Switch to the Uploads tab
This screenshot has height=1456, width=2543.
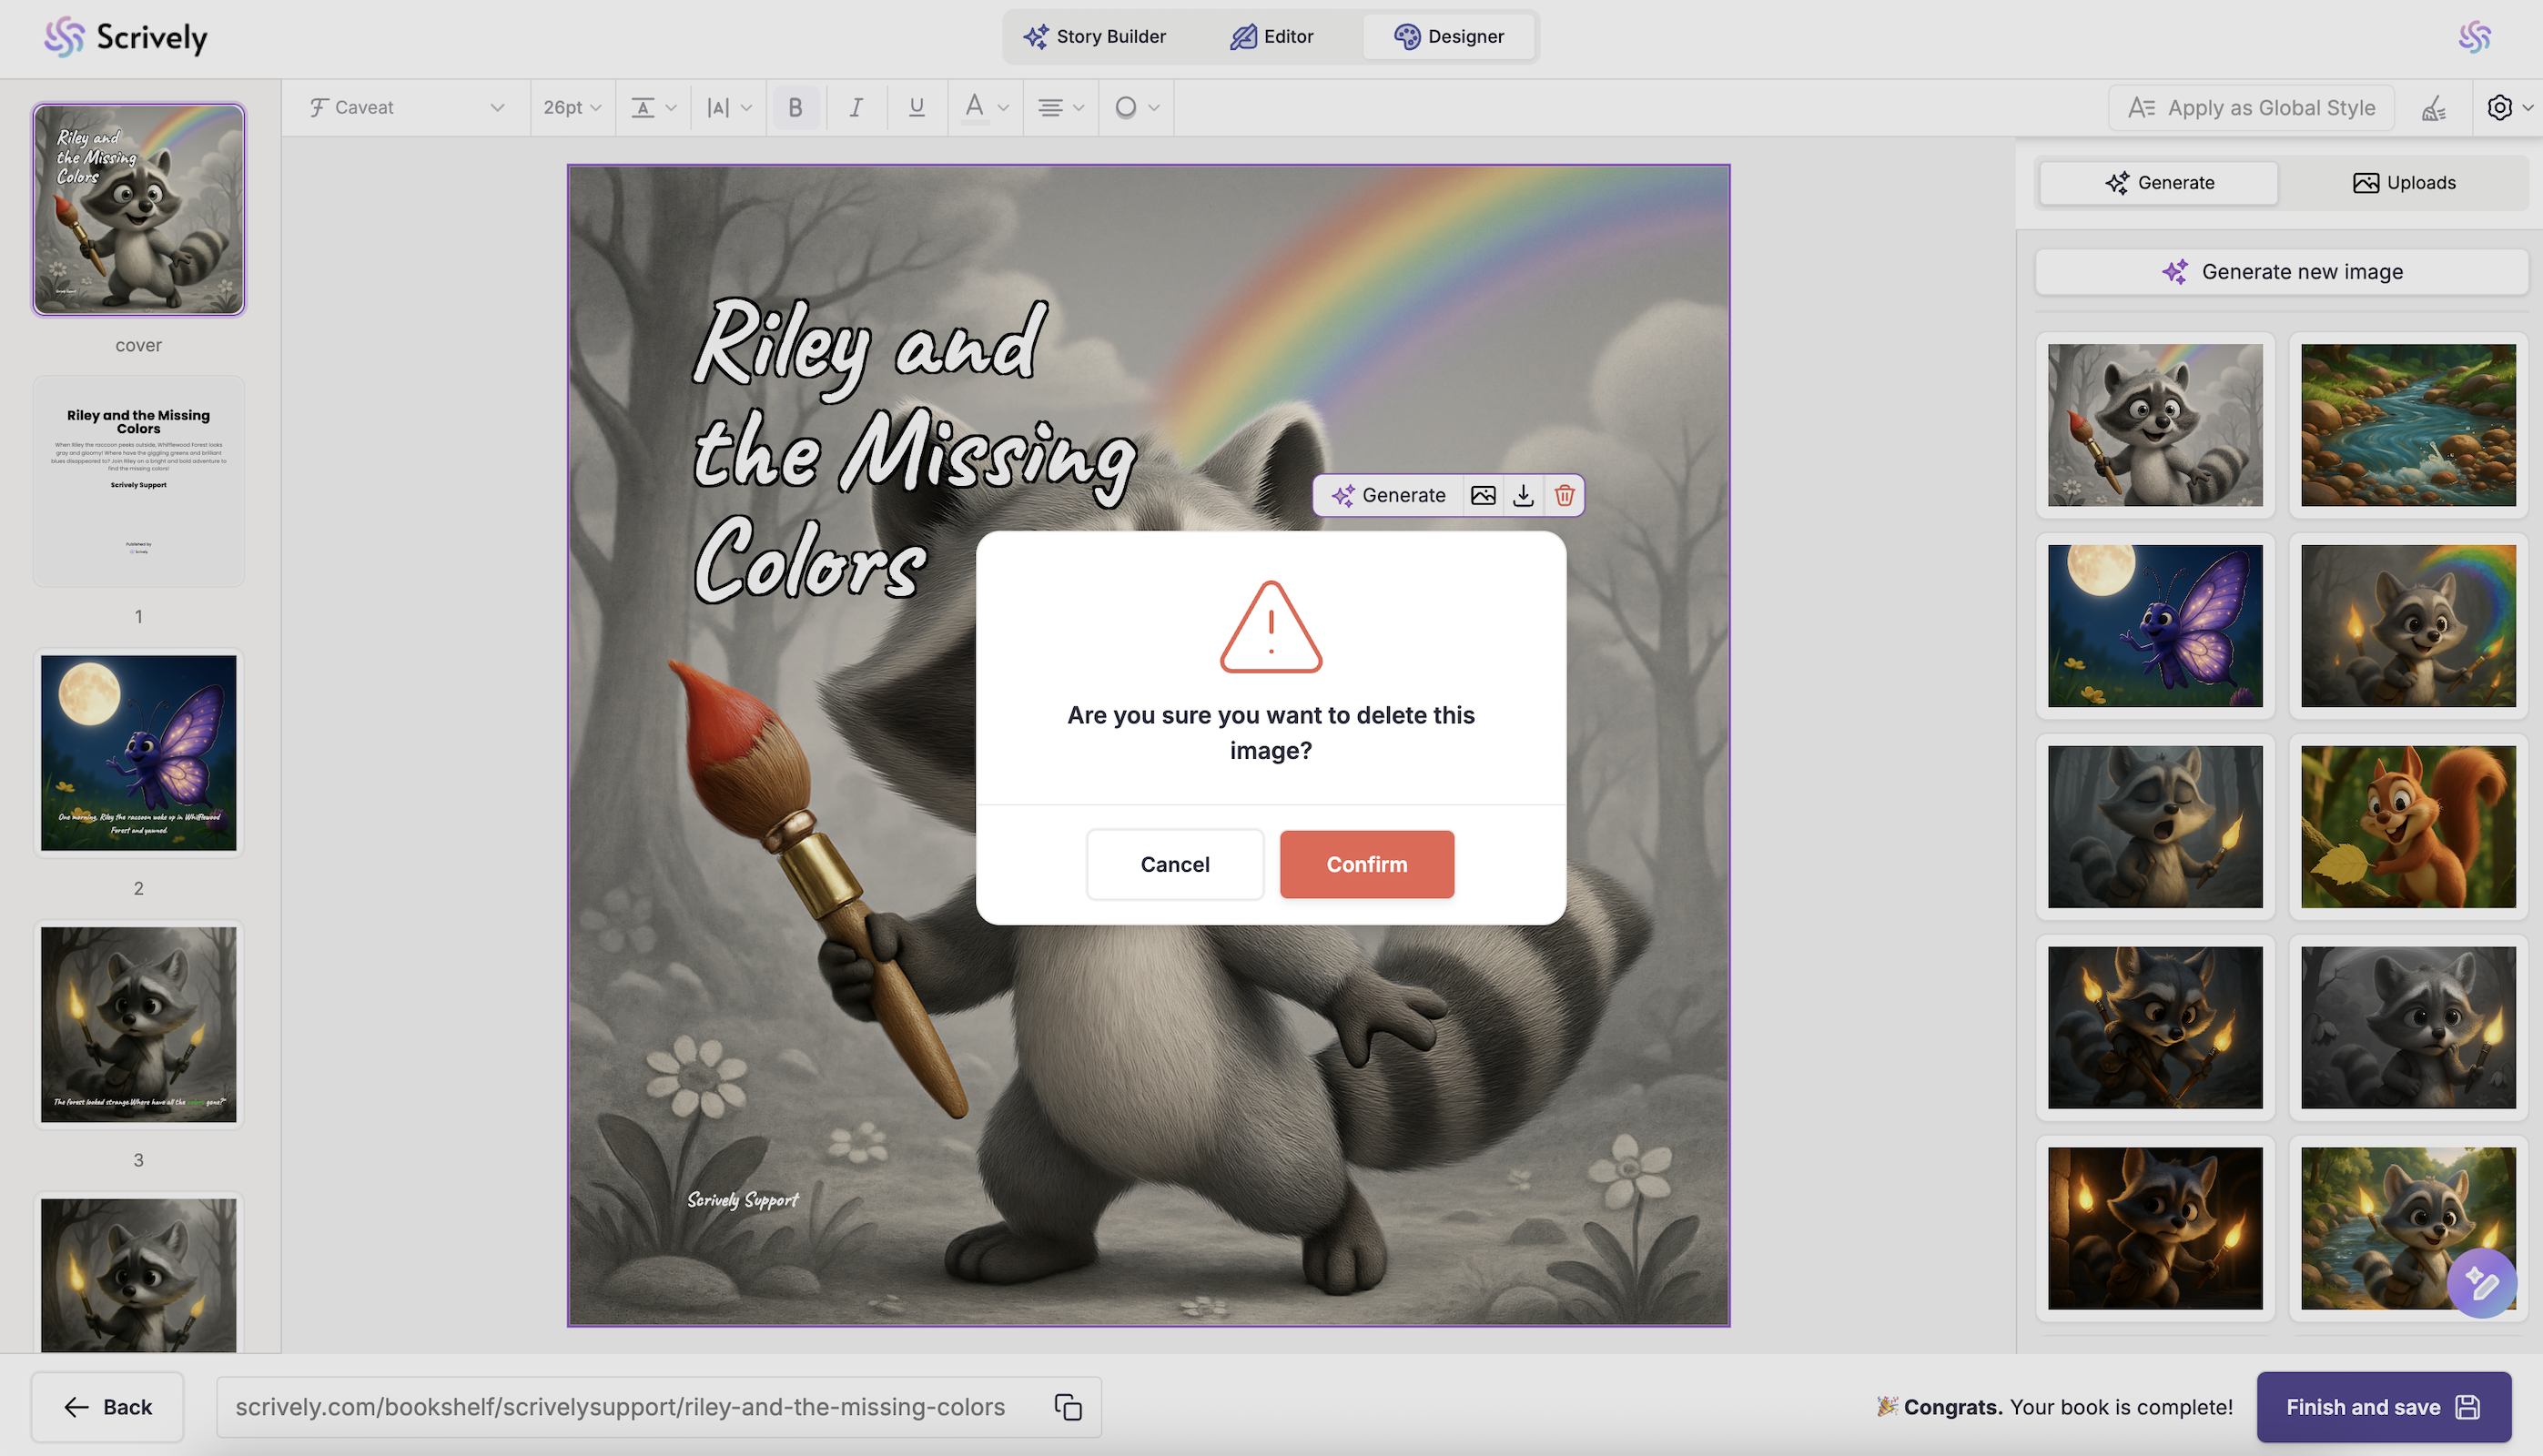(x=2404, y=183)
